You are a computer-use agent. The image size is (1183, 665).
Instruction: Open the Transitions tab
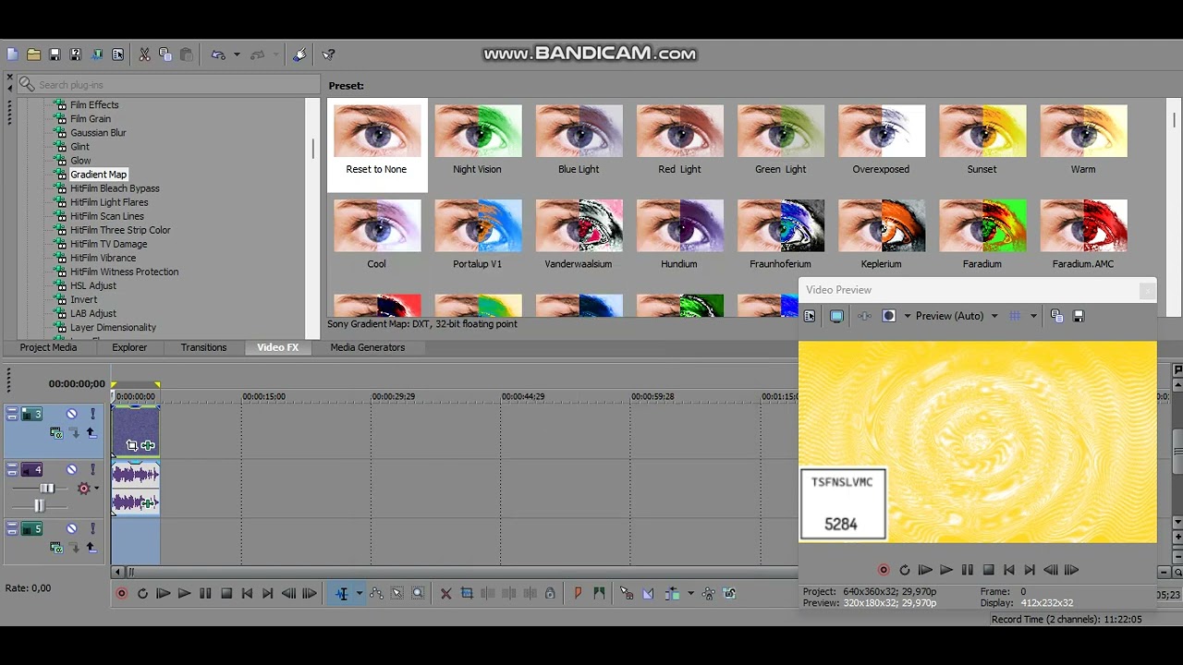[203, 347]
